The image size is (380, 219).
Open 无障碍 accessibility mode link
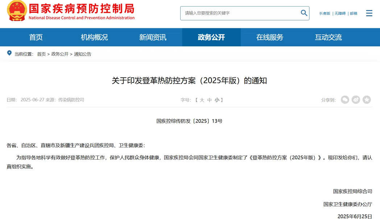(340, 13)
